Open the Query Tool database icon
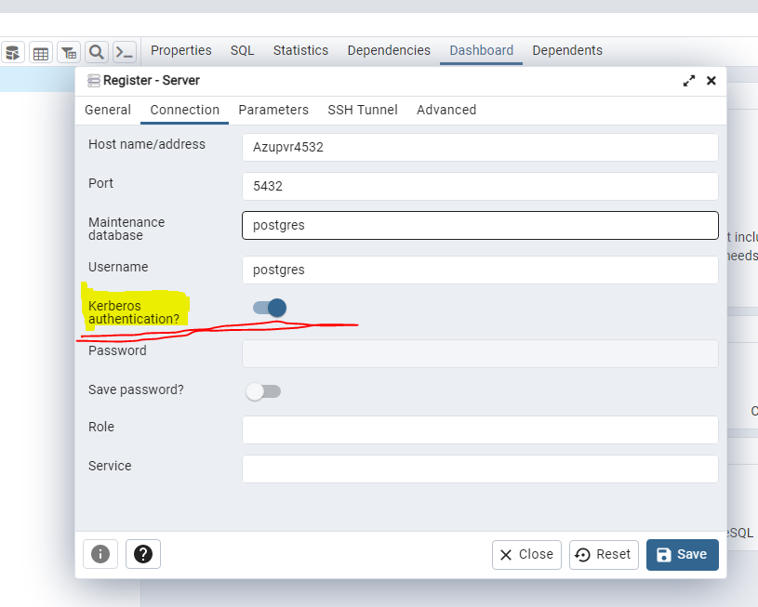The image size is (758, 607). 13,52
